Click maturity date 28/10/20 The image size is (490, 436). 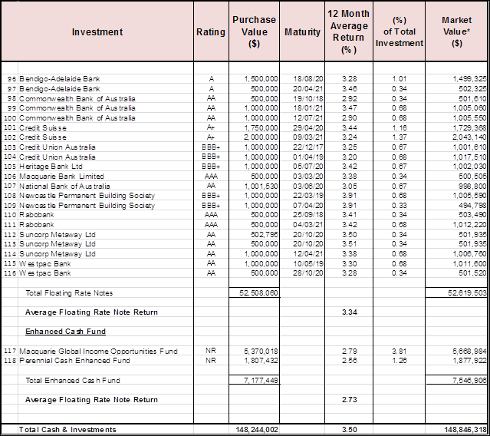[307, 273]
